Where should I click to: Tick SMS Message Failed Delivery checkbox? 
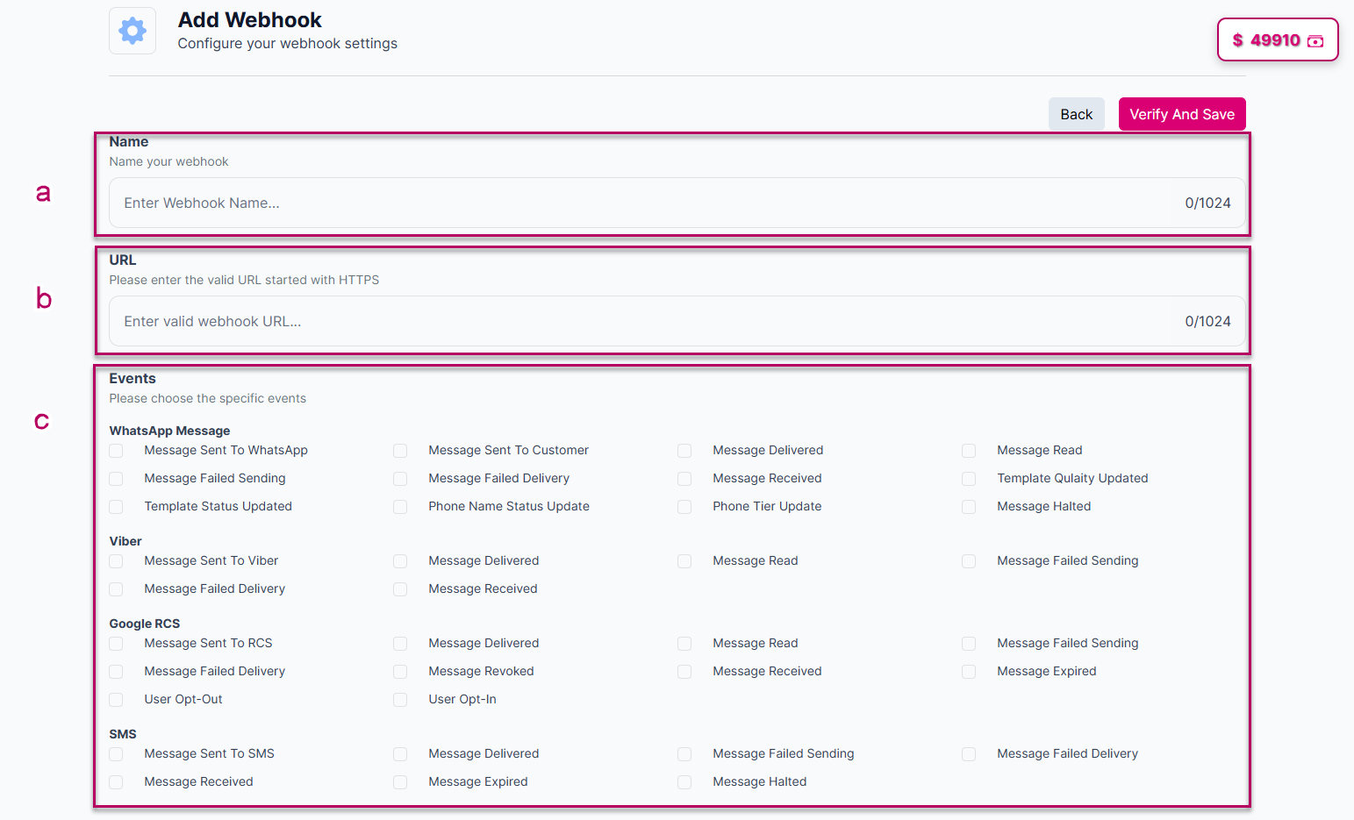pos(969,754)
